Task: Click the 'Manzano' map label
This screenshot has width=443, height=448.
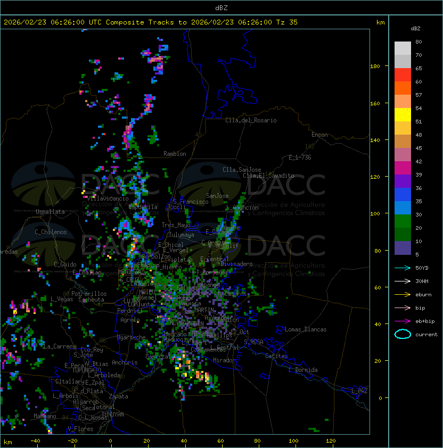Action: pos(45,416)
